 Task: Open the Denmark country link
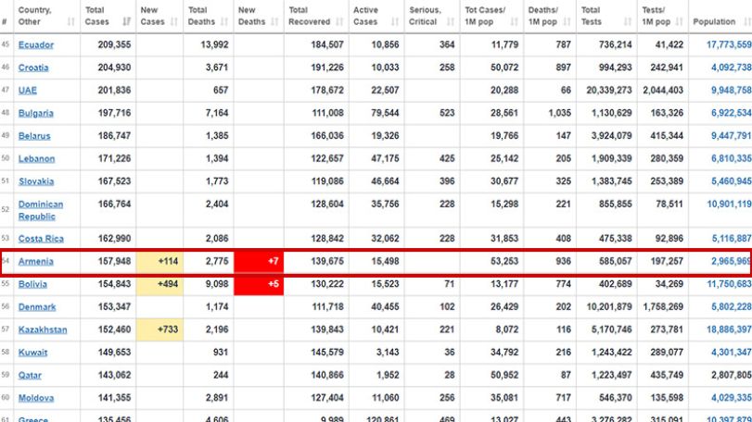[37, 307]
